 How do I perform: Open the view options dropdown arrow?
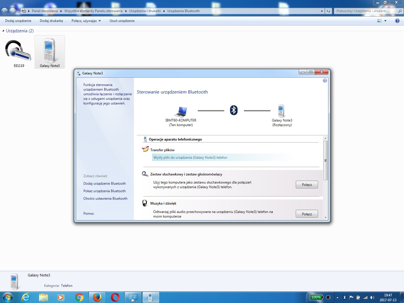tap(385, 21)
